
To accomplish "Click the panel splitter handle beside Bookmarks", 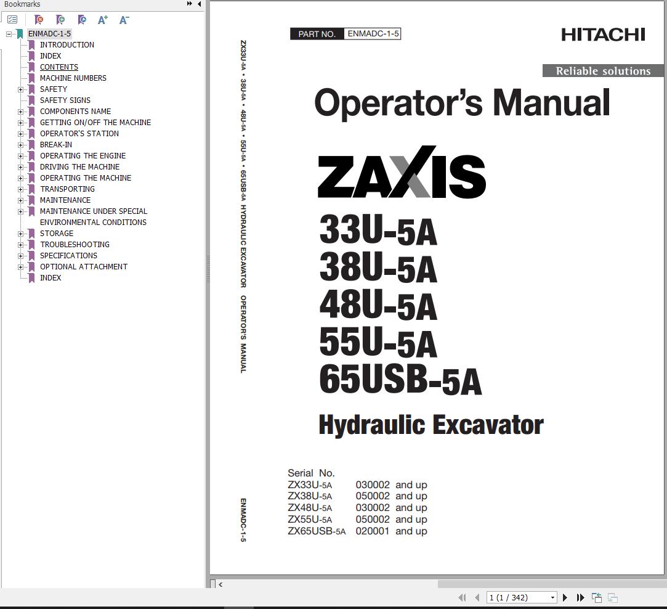I will 208,269.
